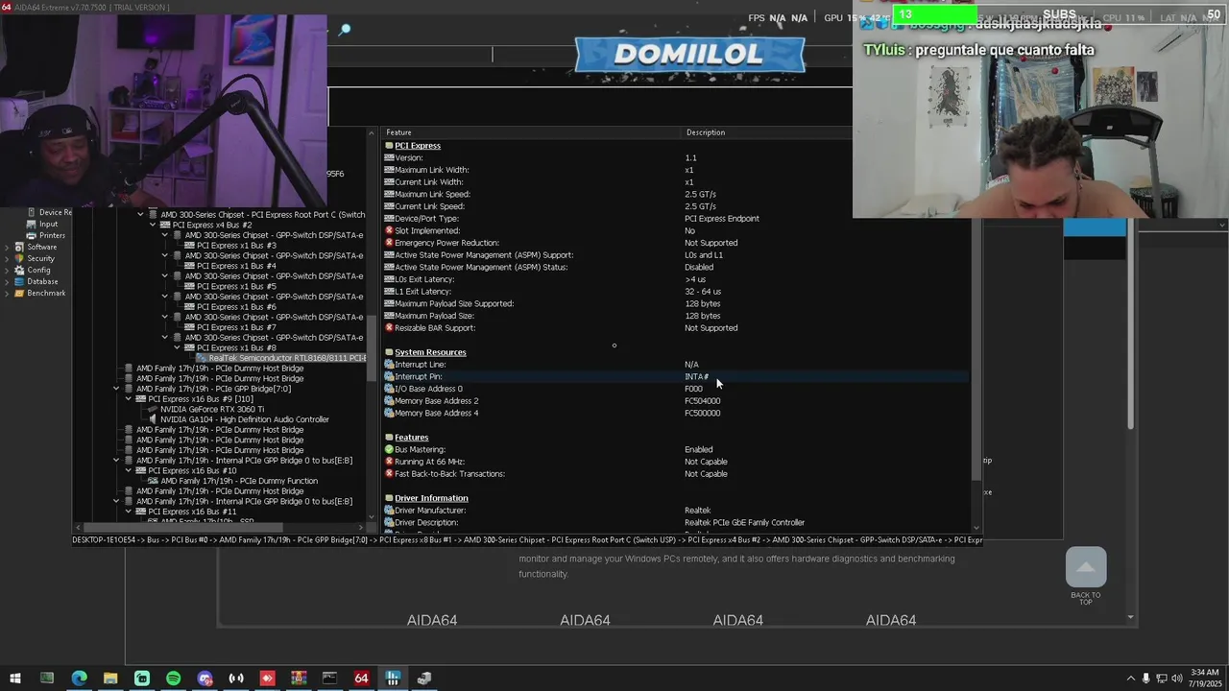Click the Driver Information section heading
The image size is (1229, 691).
tap(431, 498)
